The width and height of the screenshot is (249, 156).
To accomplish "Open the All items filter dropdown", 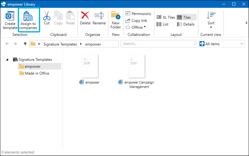I will [x=222, y=44].
